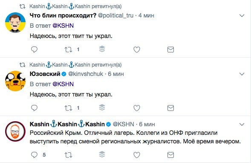Viewport: 251px width, 163px height.
Task: Share Kashin's tweet via message envelope
Action: tap(170, 155)
